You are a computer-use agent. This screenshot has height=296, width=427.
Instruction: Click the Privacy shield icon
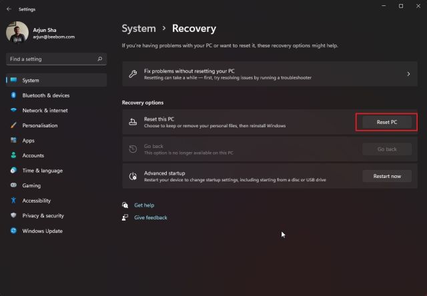13,215
